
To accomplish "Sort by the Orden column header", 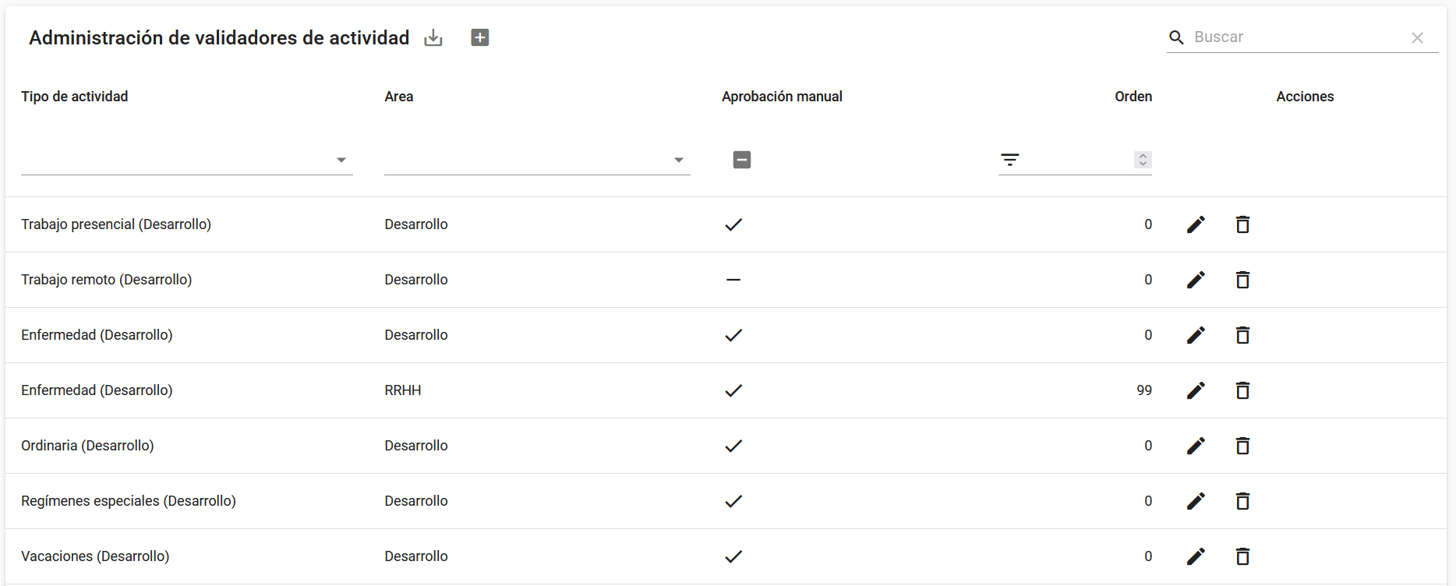I will coord(1133,97).
